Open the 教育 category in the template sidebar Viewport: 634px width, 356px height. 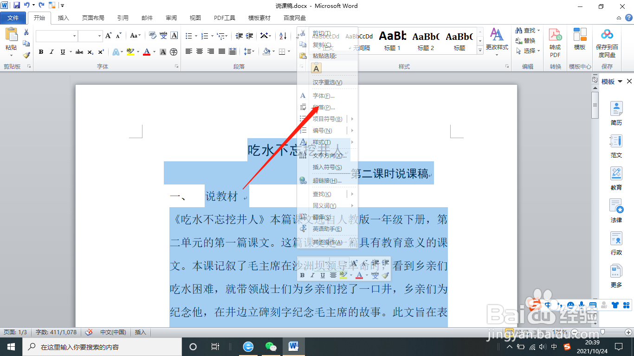616,178
